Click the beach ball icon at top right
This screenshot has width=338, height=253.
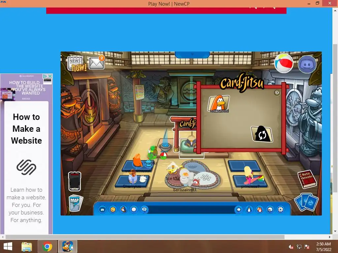pyautogui.click(x=284, y=63)
